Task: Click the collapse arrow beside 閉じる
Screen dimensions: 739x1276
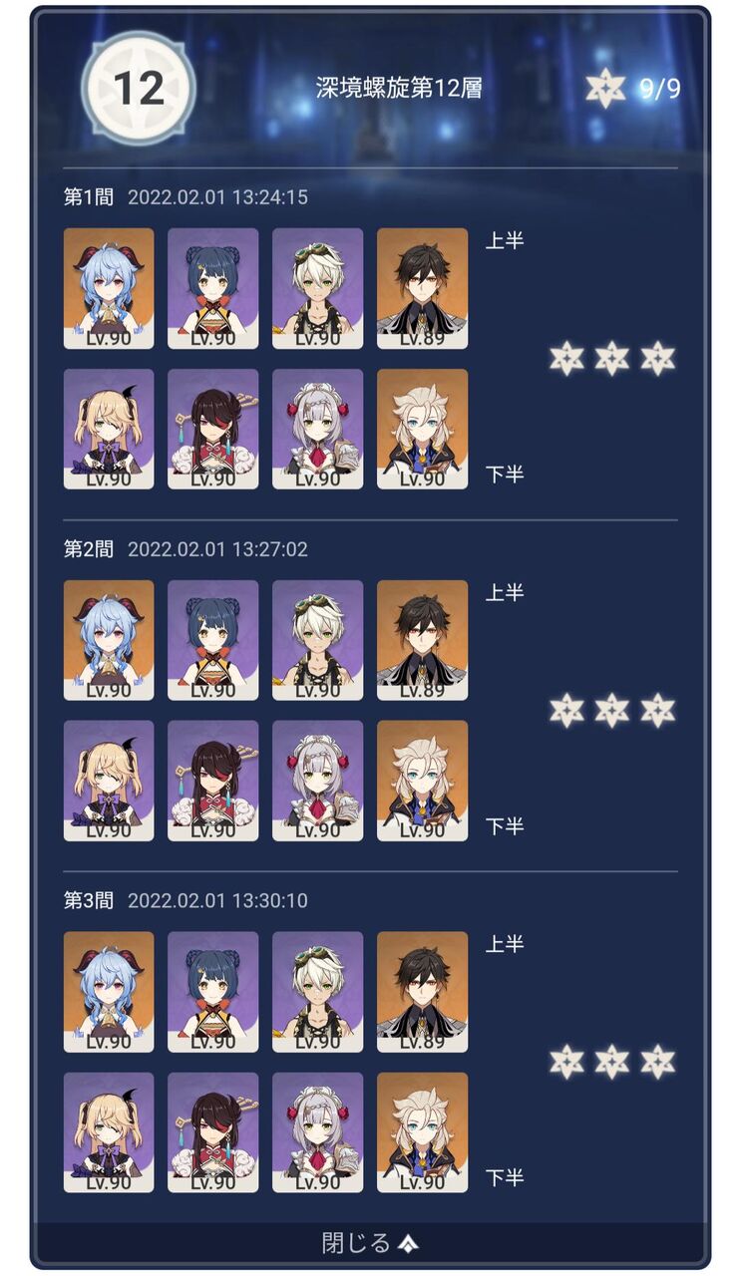Action: point(407,1243)
